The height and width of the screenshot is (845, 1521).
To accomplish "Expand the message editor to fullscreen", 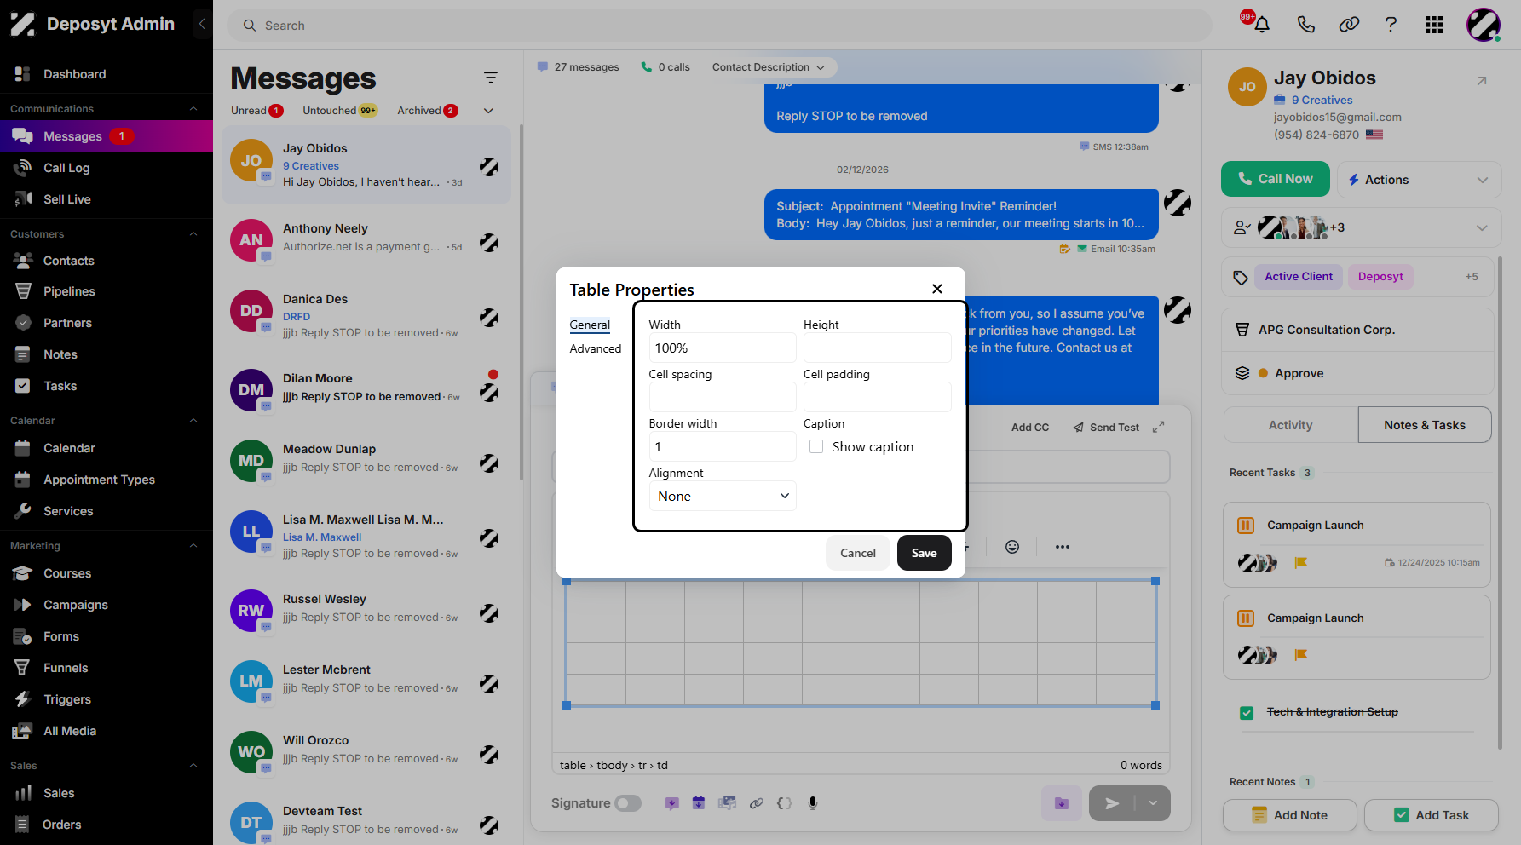I will click(x=1158, y=427).
